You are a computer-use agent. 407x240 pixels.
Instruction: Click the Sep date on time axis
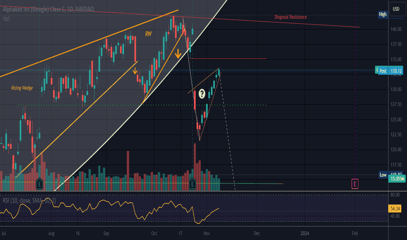(x=106, y=233)
